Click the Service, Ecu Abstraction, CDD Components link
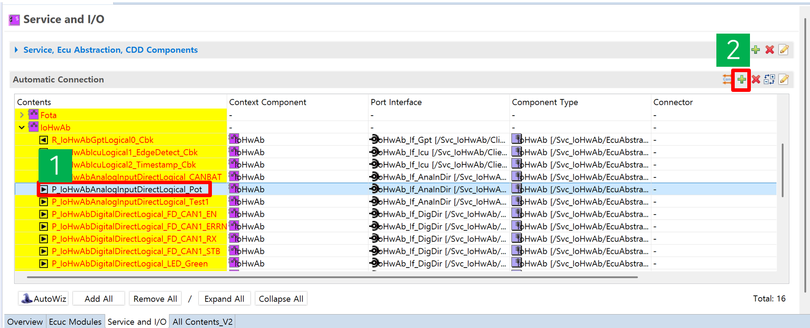The width and height of the screenshot is (810, 328). coord(110,50)
